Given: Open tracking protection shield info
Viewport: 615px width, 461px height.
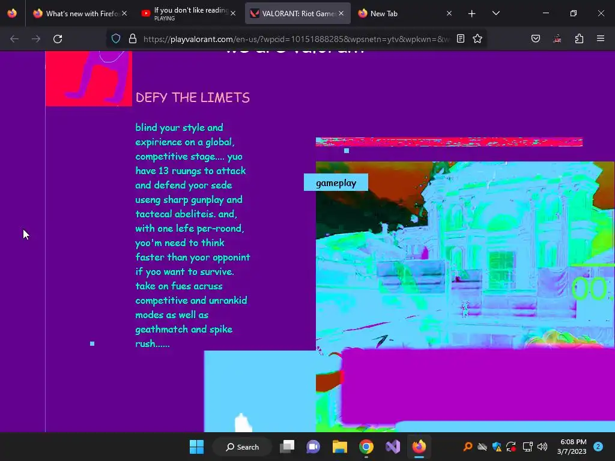Looking at the screenshot, I should pyautogui.click(x=116, y=38).
